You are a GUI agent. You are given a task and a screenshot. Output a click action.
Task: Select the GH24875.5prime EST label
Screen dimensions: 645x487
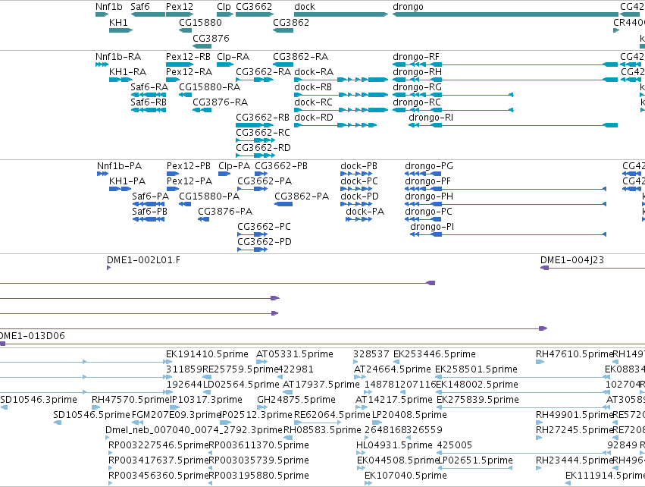296,399
